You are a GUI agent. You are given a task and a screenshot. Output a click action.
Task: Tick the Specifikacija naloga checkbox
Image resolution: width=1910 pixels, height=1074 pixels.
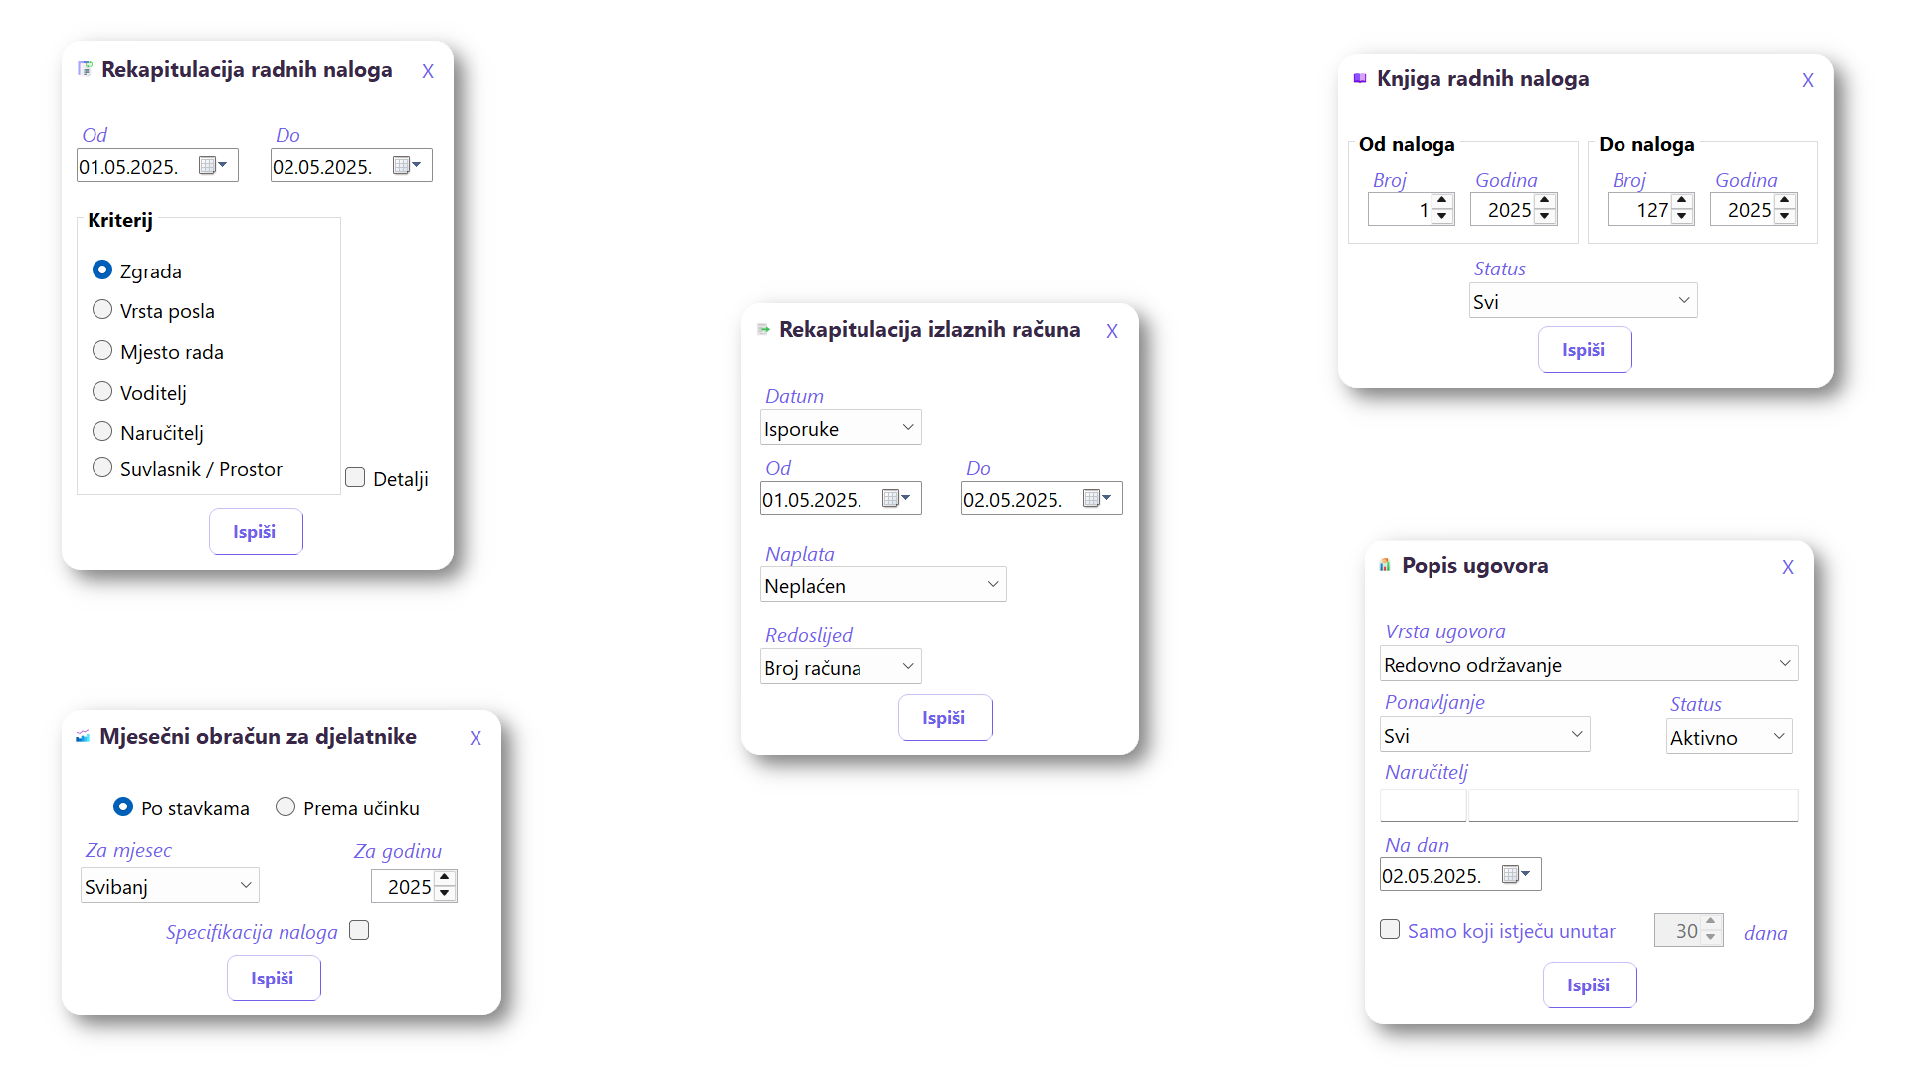[359, 930]
